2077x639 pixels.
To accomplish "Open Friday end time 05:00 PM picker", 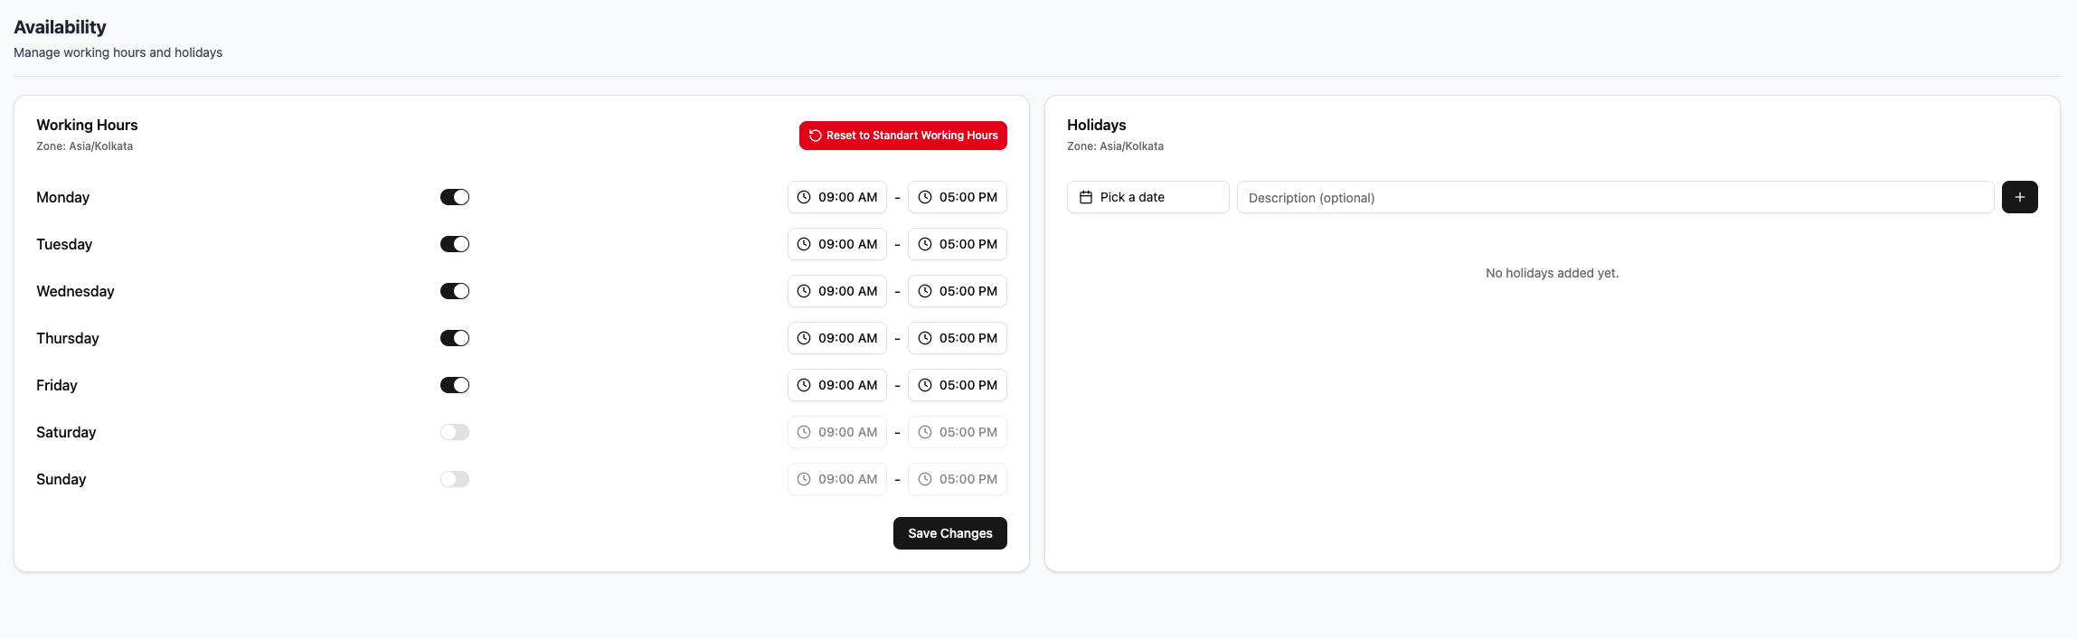I will pos(958,385).
